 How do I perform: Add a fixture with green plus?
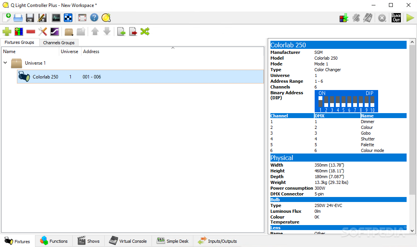[x=7, y=32]
